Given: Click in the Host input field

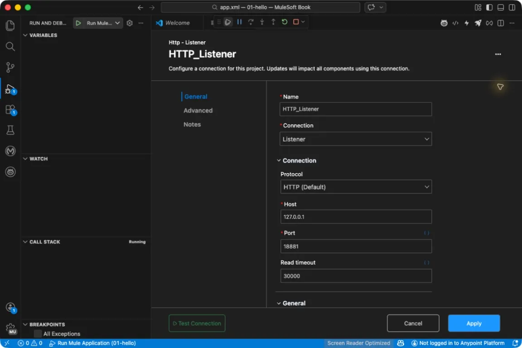Looking at the screenshot, I should coord(356,217).
